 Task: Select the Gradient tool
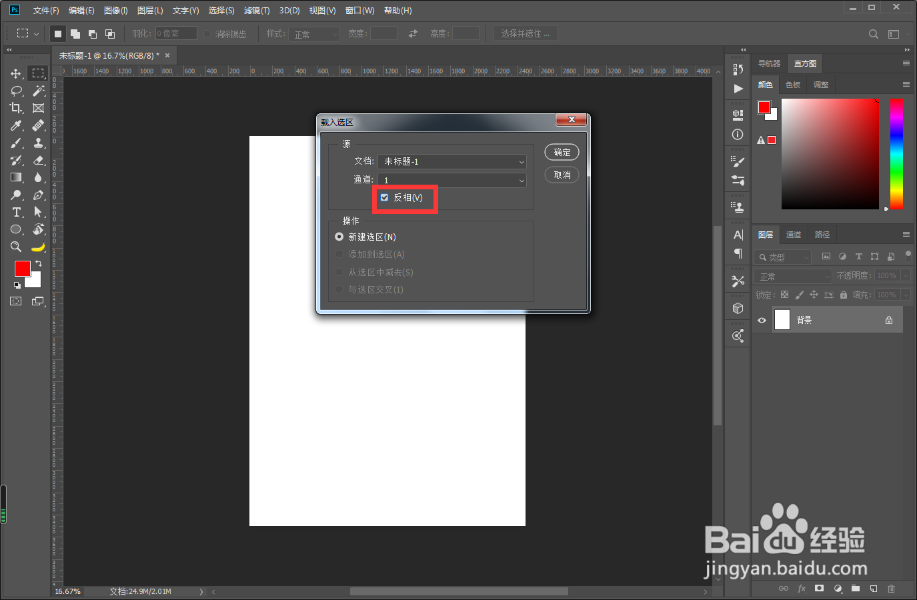click(x=16, y=177)
